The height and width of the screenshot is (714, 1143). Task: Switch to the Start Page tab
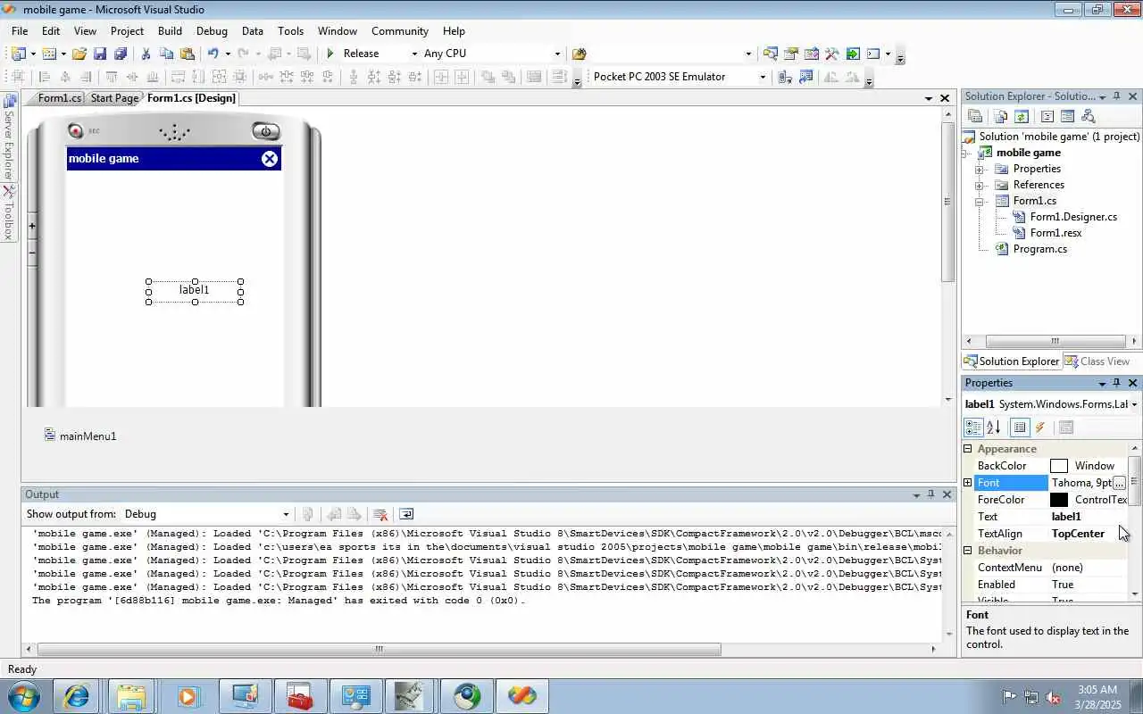pos(114,98)
